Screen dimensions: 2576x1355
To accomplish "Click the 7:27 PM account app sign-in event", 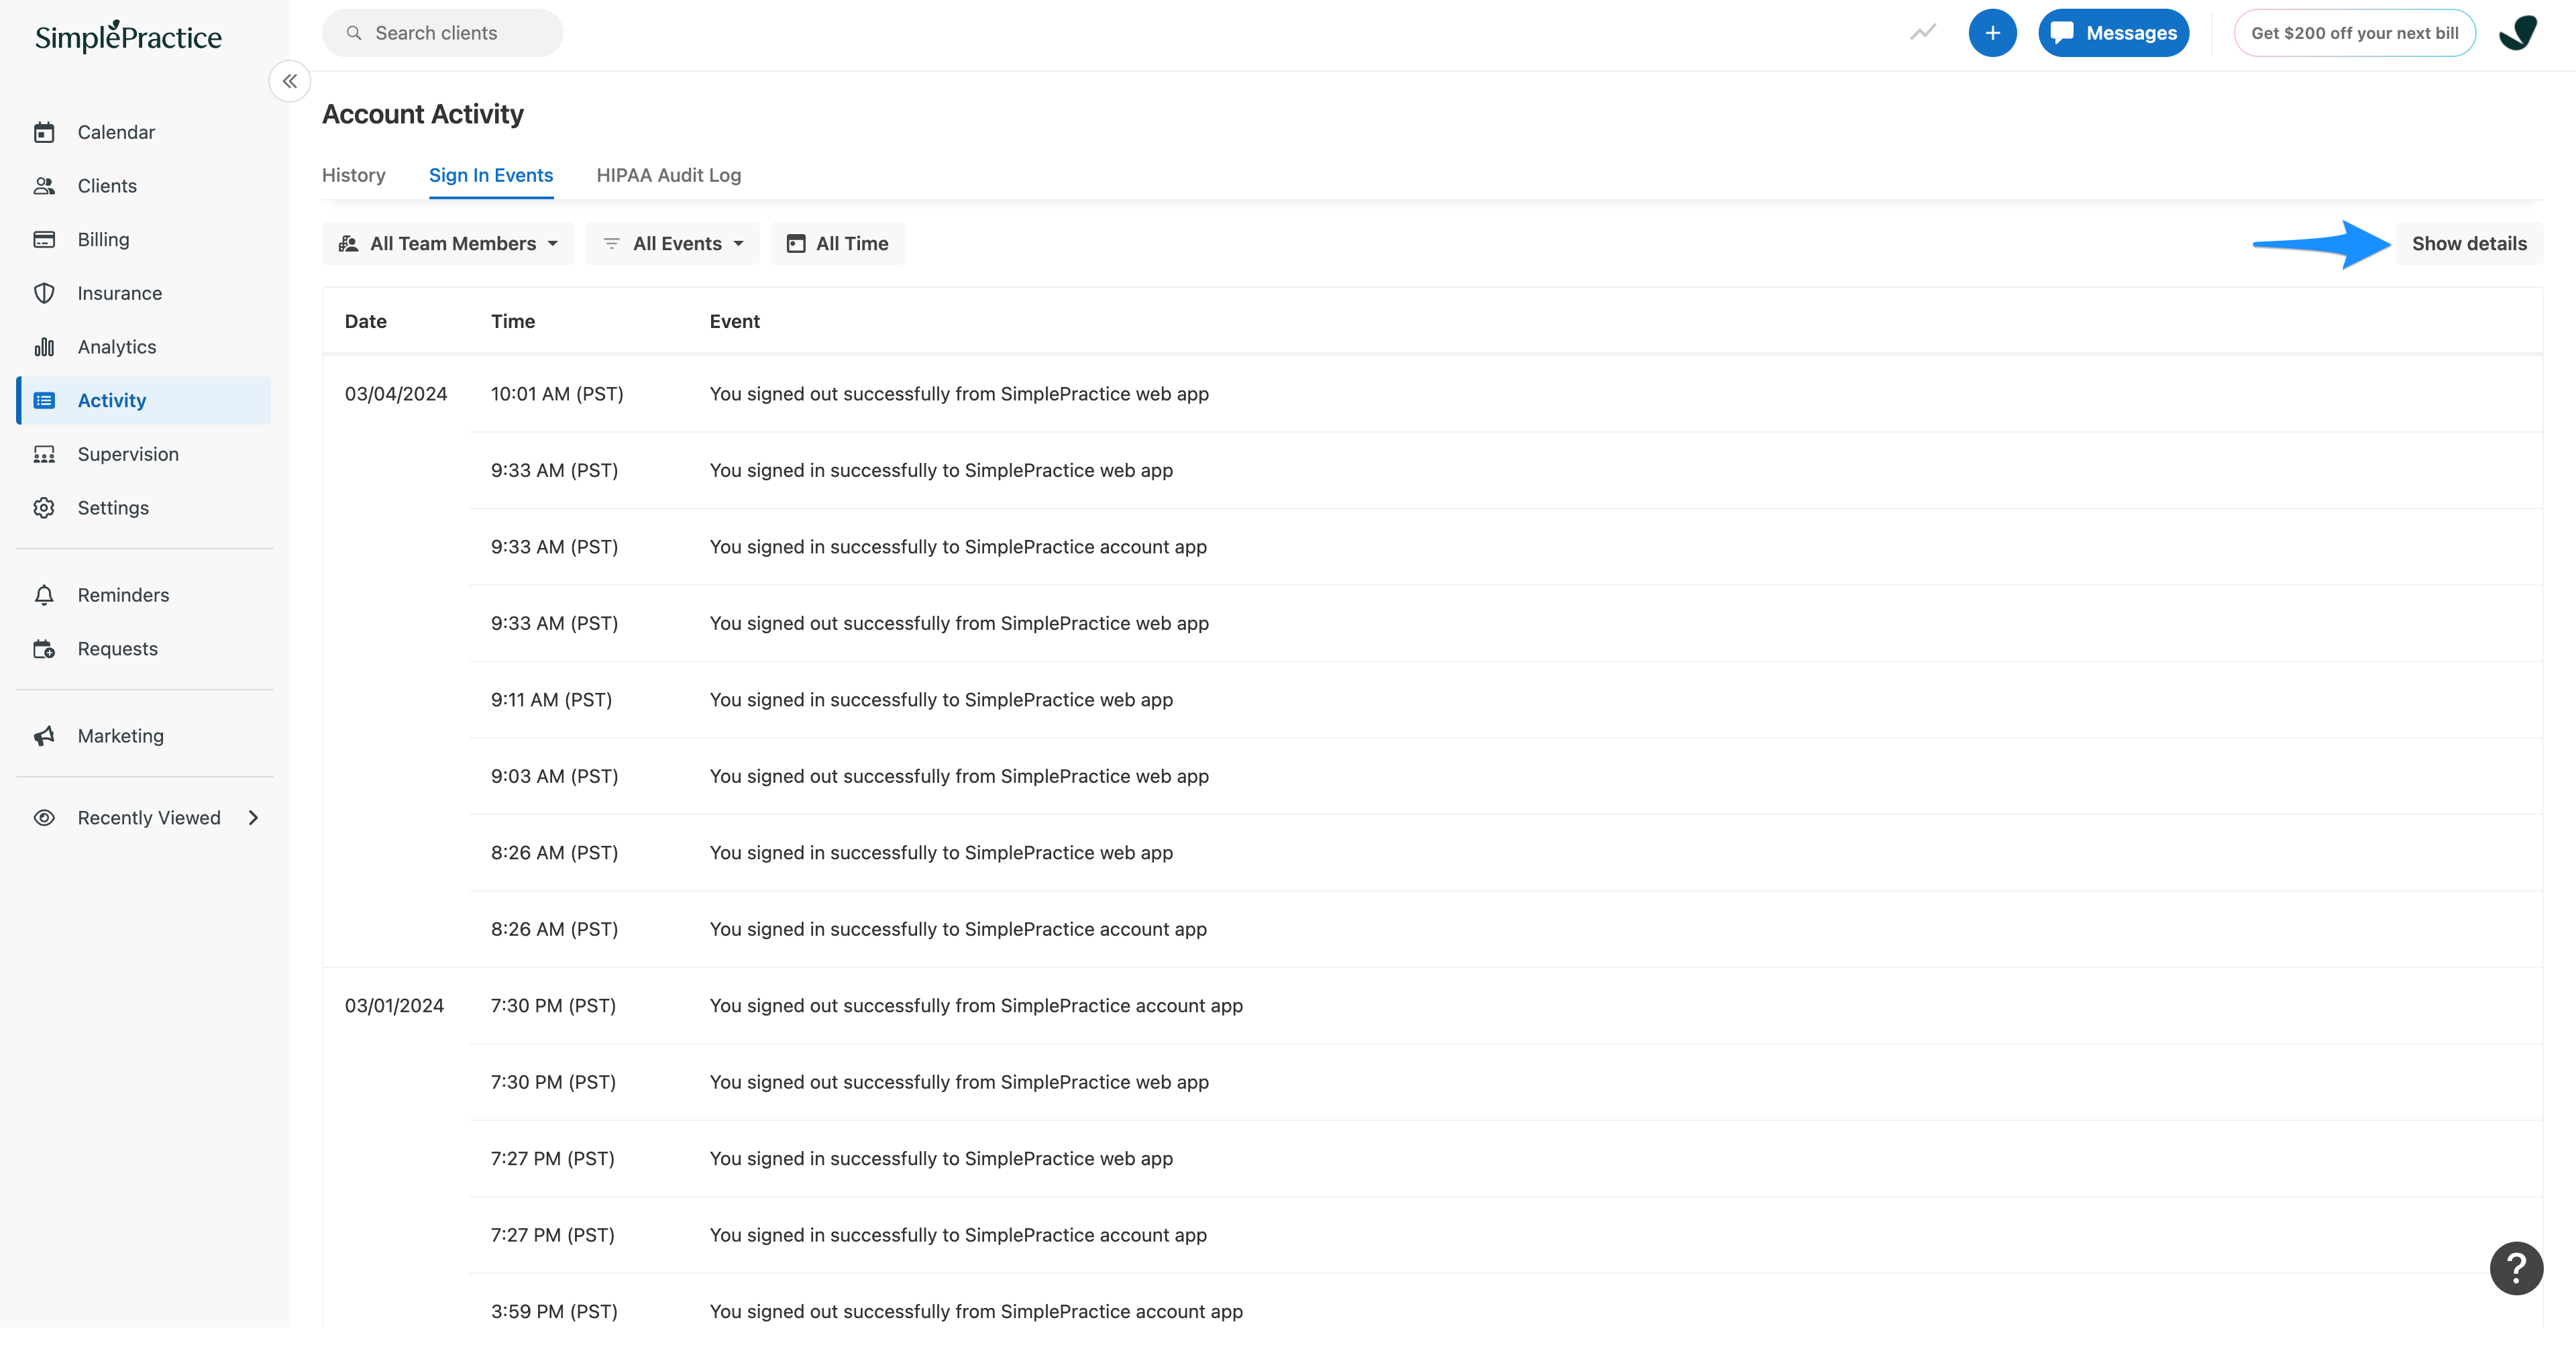I will [x=958, y=1236].
